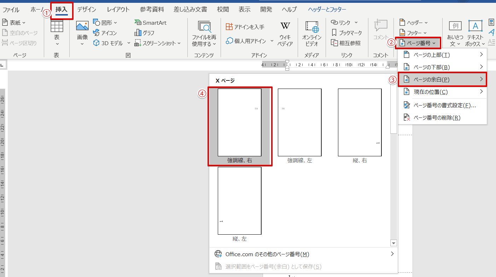Expand the 図形 dropdown arrow

click(x=116, y=23)
